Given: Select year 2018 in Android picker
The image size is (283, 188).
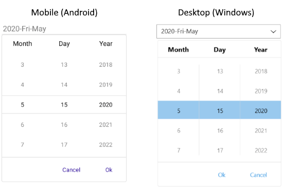Looking at the screenshot, I should pyautogui.click(x=105, y=65).
